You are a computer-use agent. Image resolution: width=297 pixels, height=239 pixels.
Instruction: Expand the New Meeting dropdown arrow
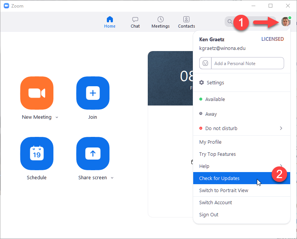pos(57,117)
